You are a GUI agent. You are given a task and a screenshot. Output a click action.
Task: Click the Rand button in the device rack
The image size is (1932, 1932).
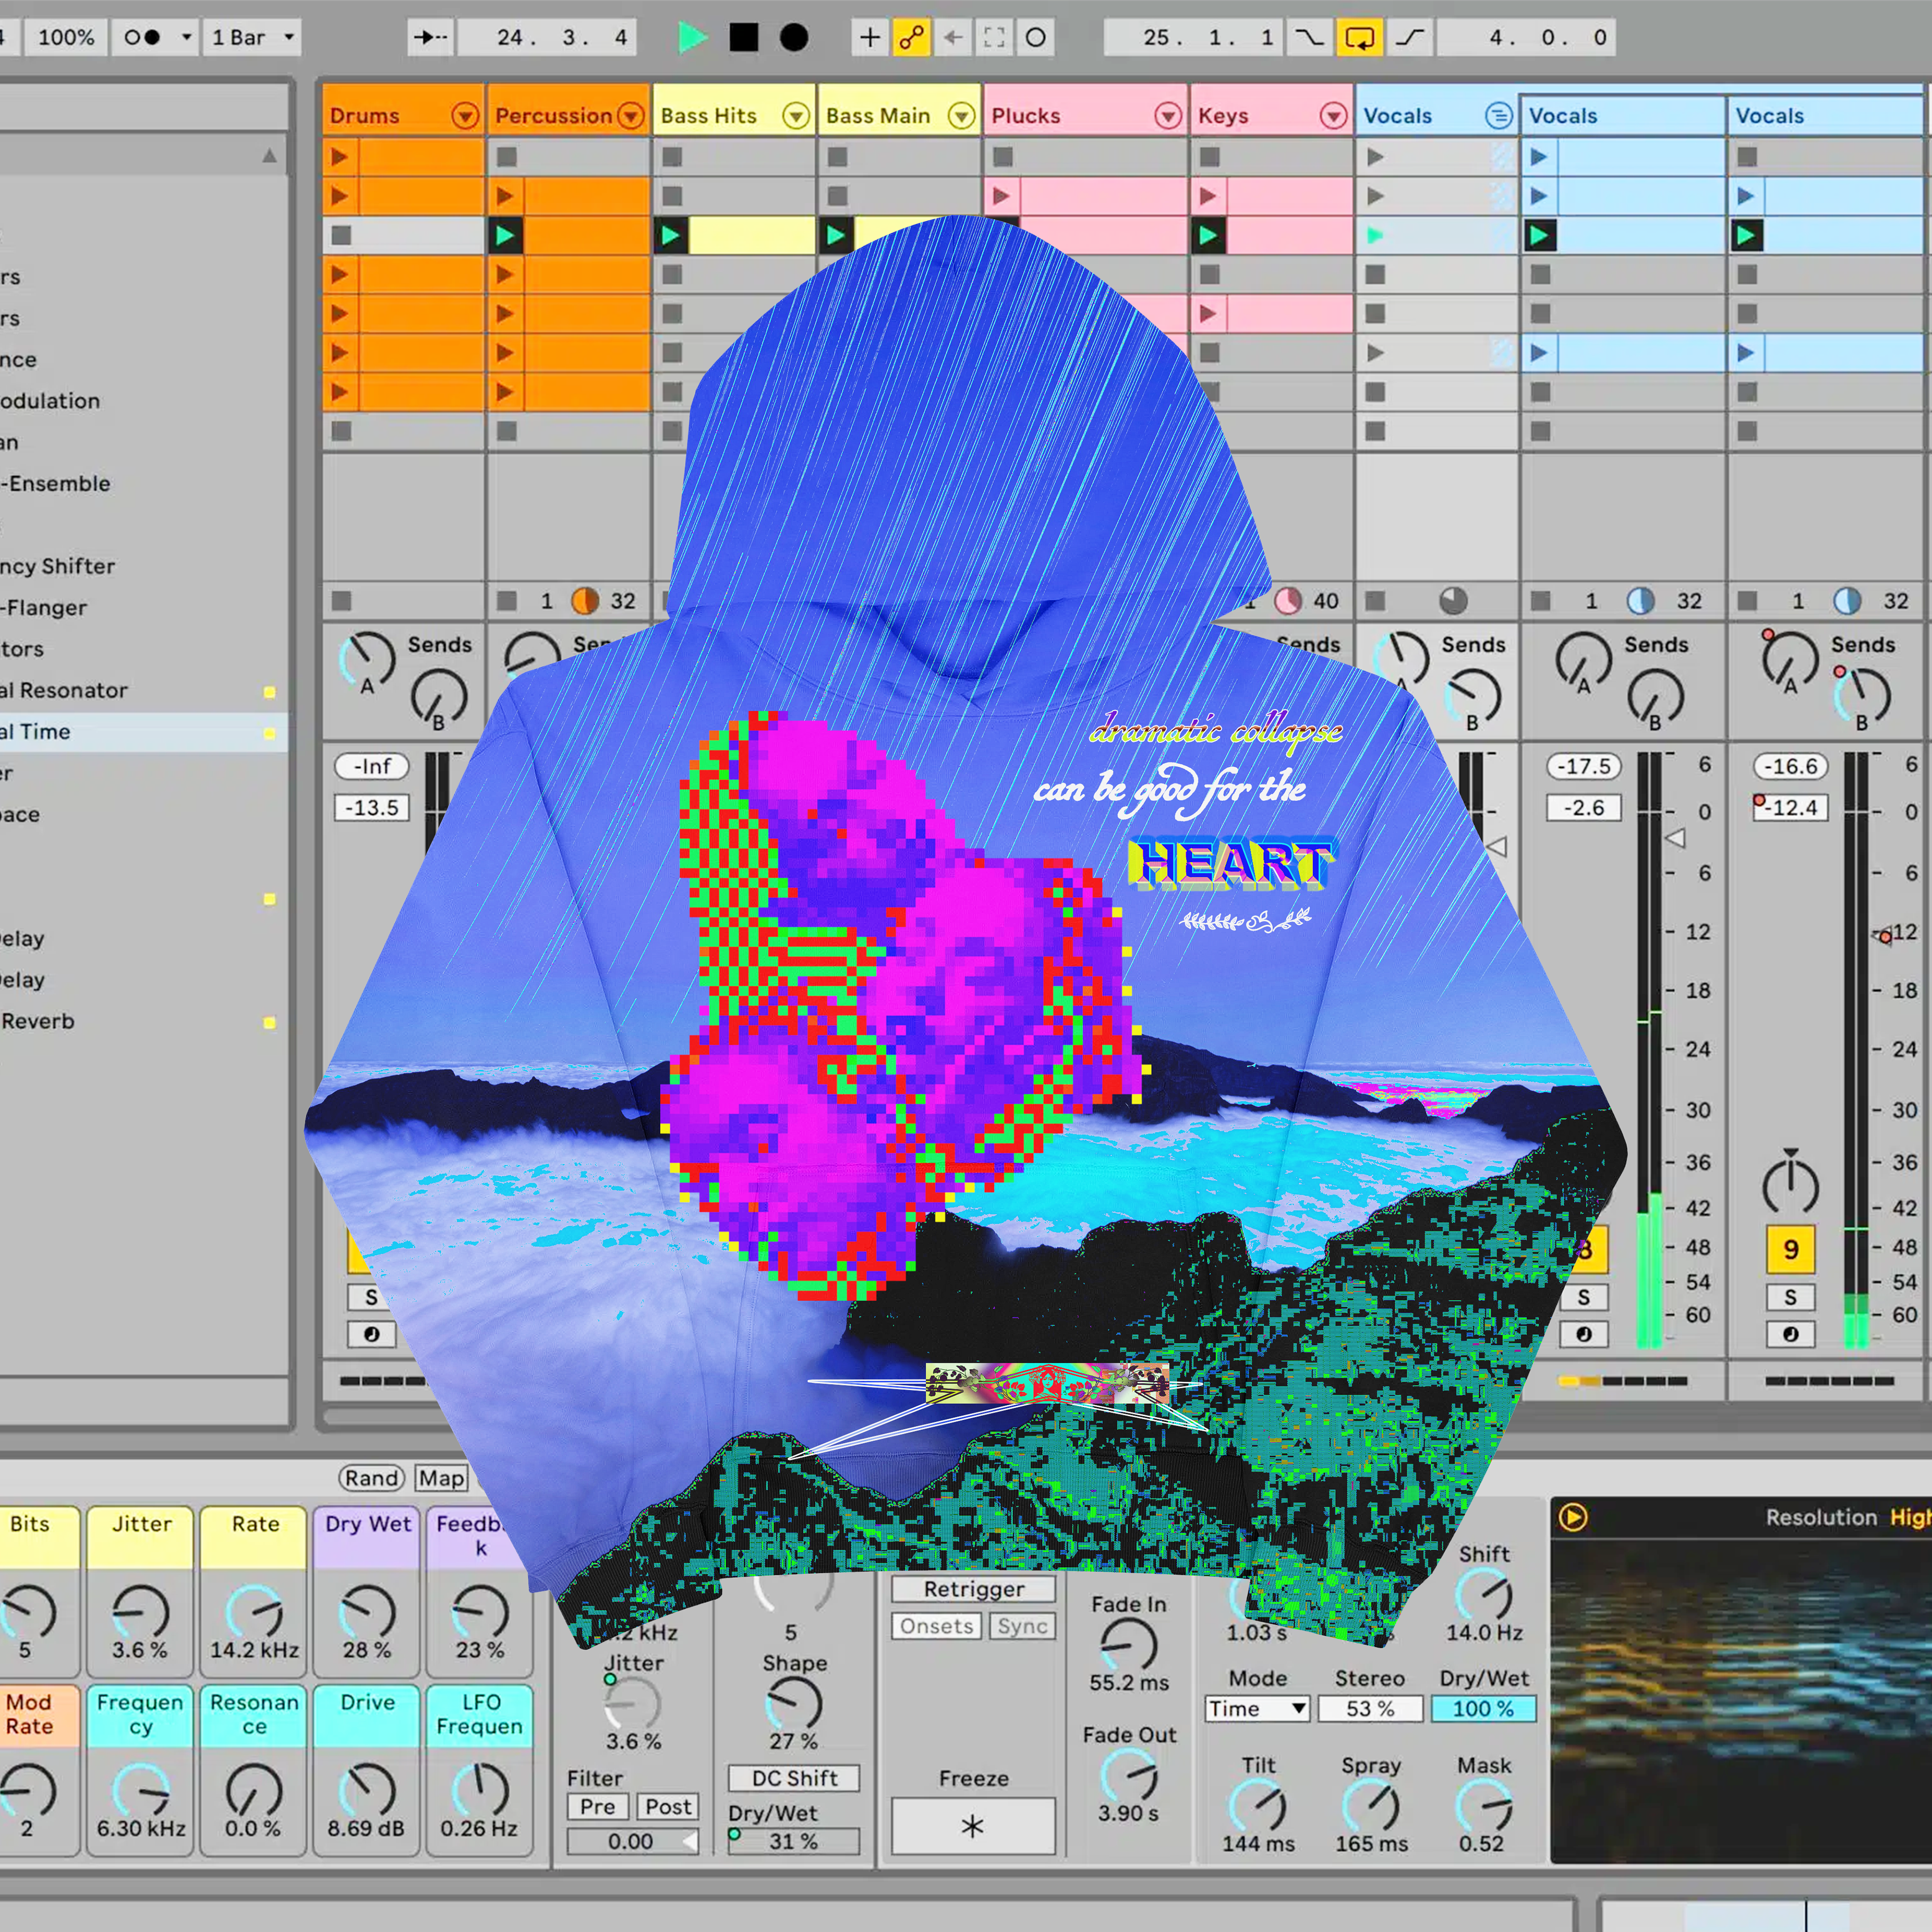point(372,1478)
